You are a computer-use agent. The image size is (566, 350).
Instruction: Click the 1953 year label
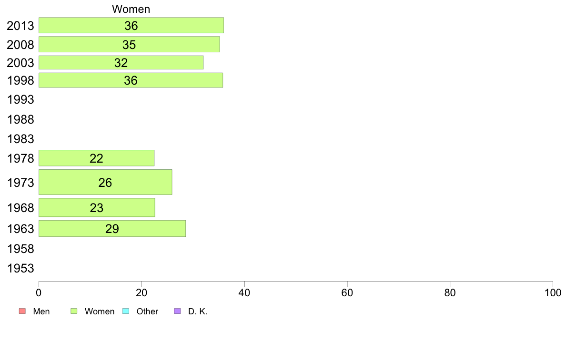point(20,268)
